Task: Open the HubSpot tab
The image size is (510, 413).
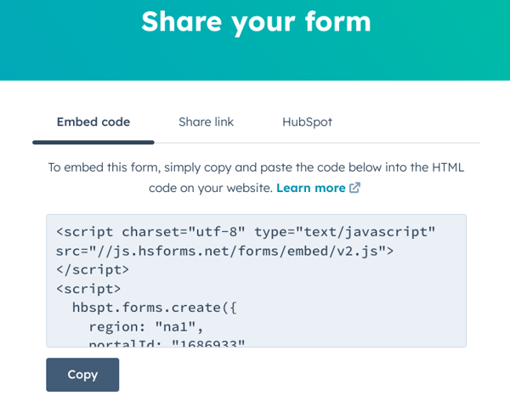Action: click(307, 122)
